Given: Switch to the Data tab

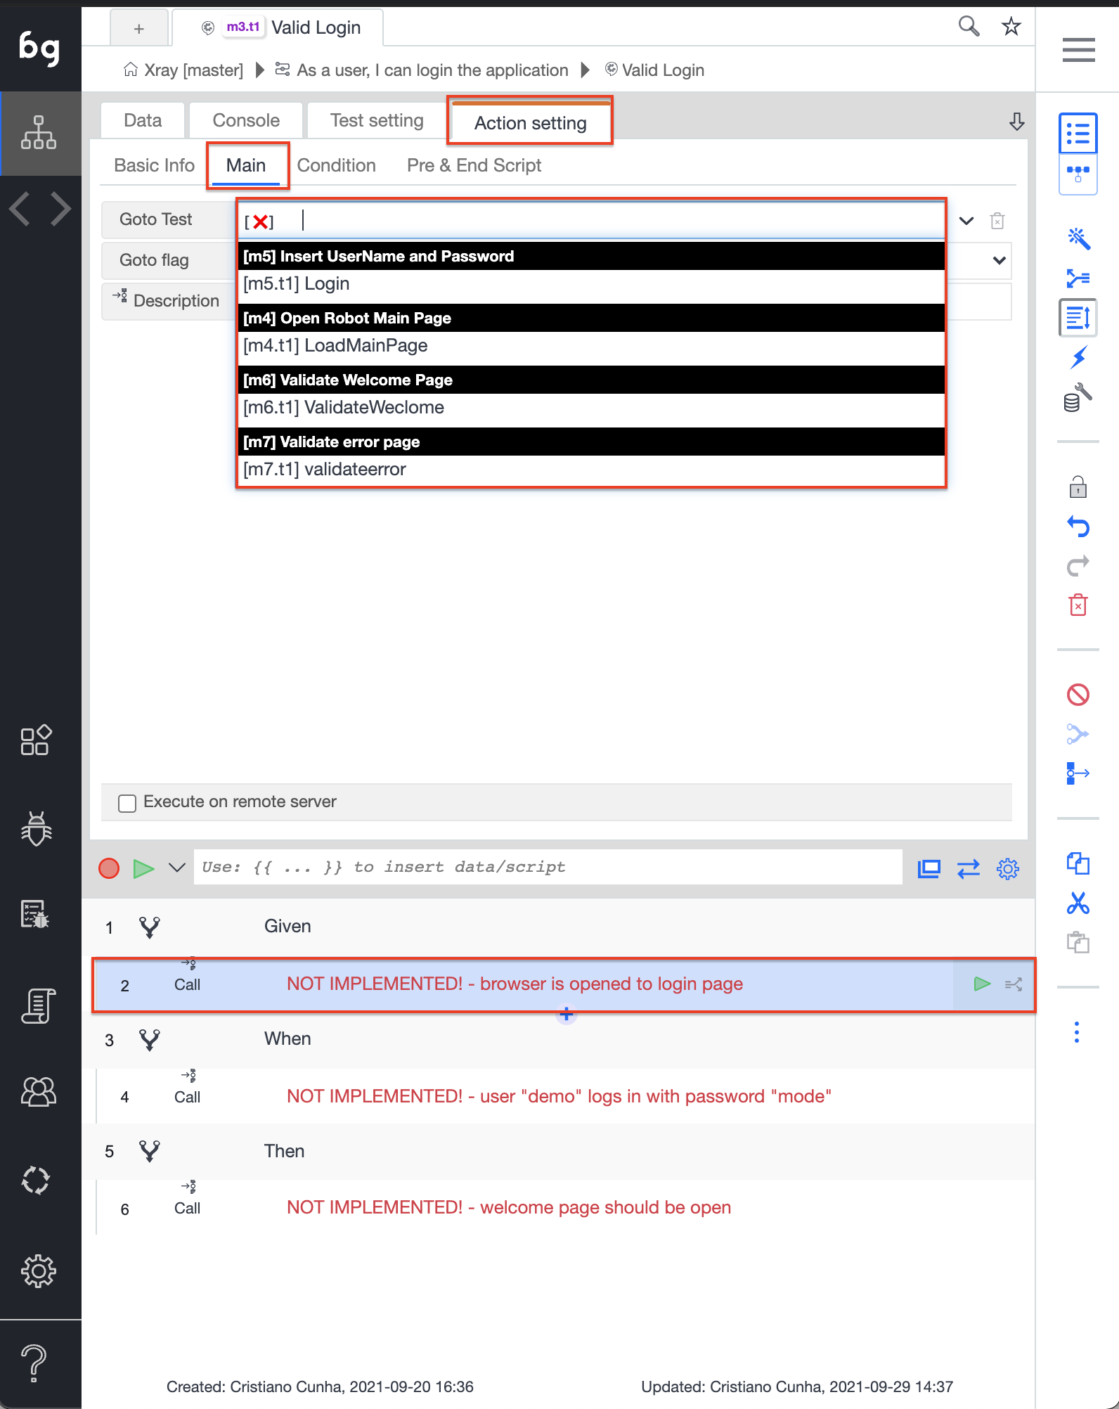Looking at the screenshot, I should [x=143, y=120].
